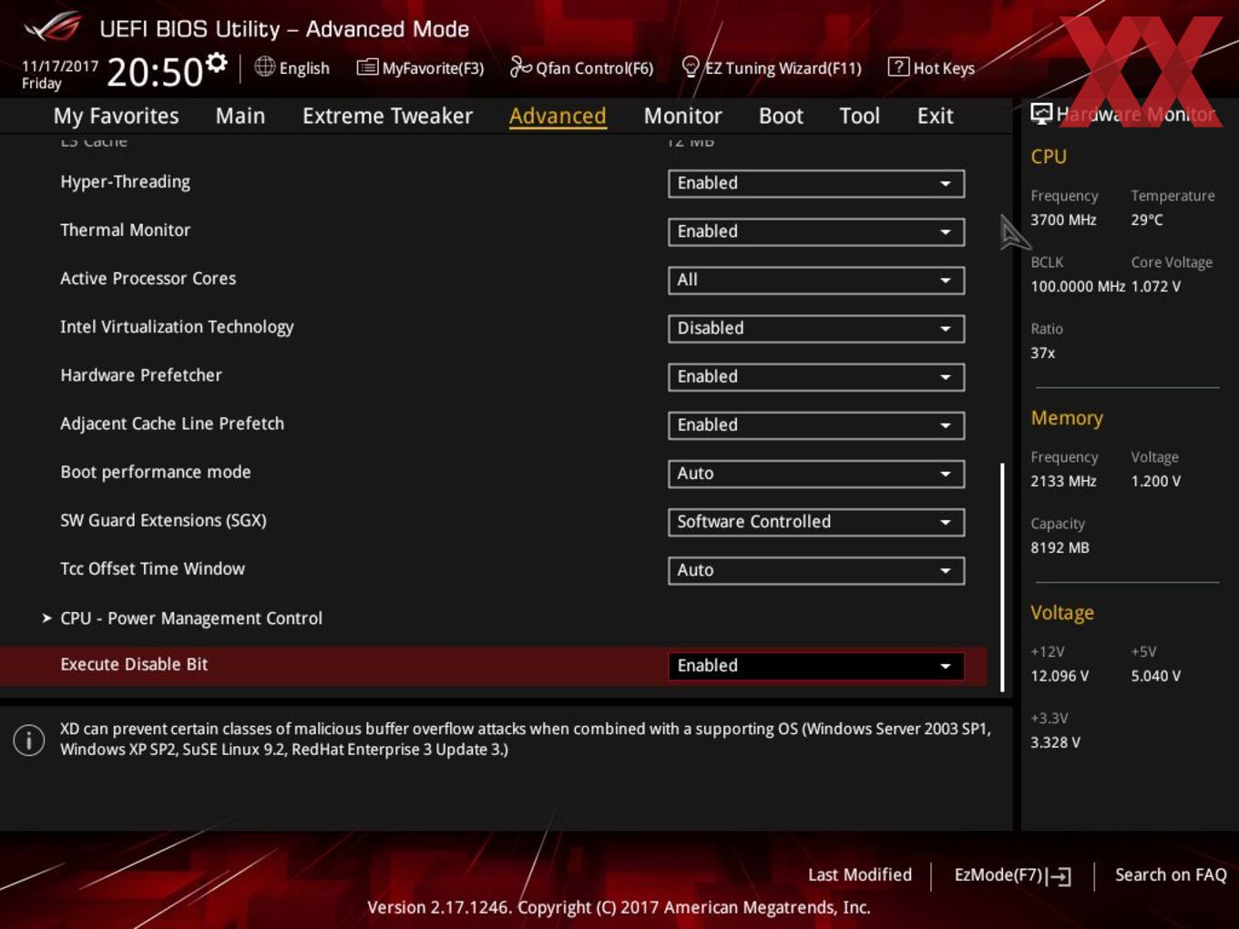The image size is (1239, 929).
Task: Click the info icon beside help text
Action: [29, 740]
